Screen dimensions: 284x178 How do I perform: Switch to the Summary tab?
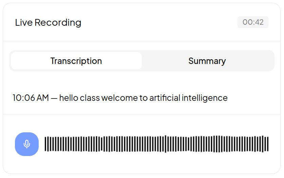coord(207,61)
